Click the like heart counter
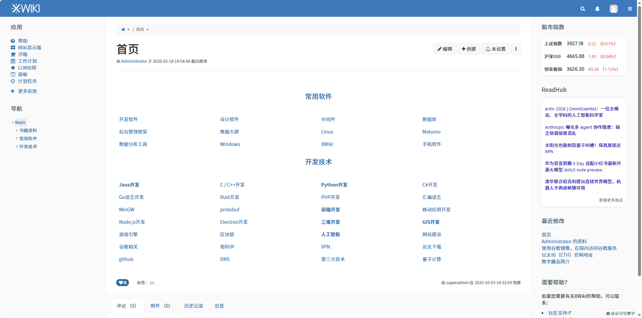The image size is (642, 318). 123,282
